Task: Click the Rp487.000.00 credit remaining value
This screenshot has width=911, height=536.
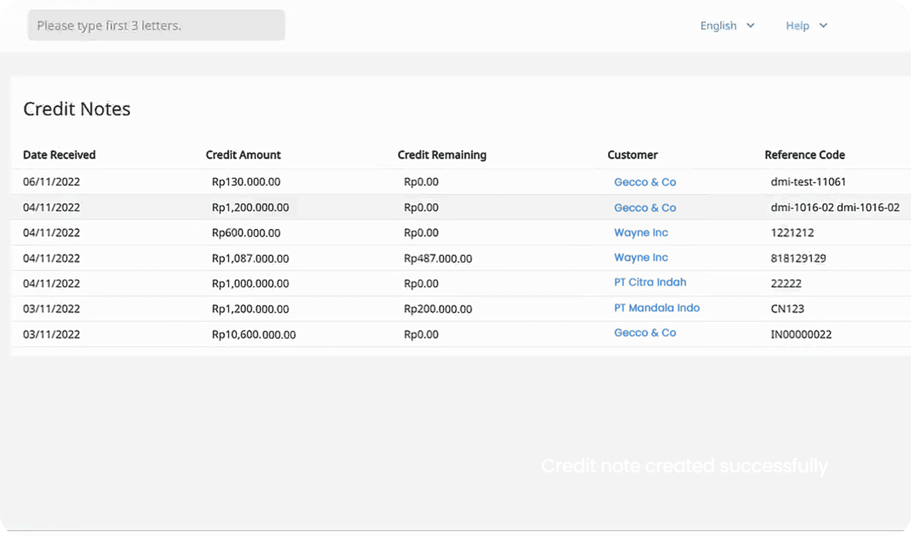Action: point(438,259)
